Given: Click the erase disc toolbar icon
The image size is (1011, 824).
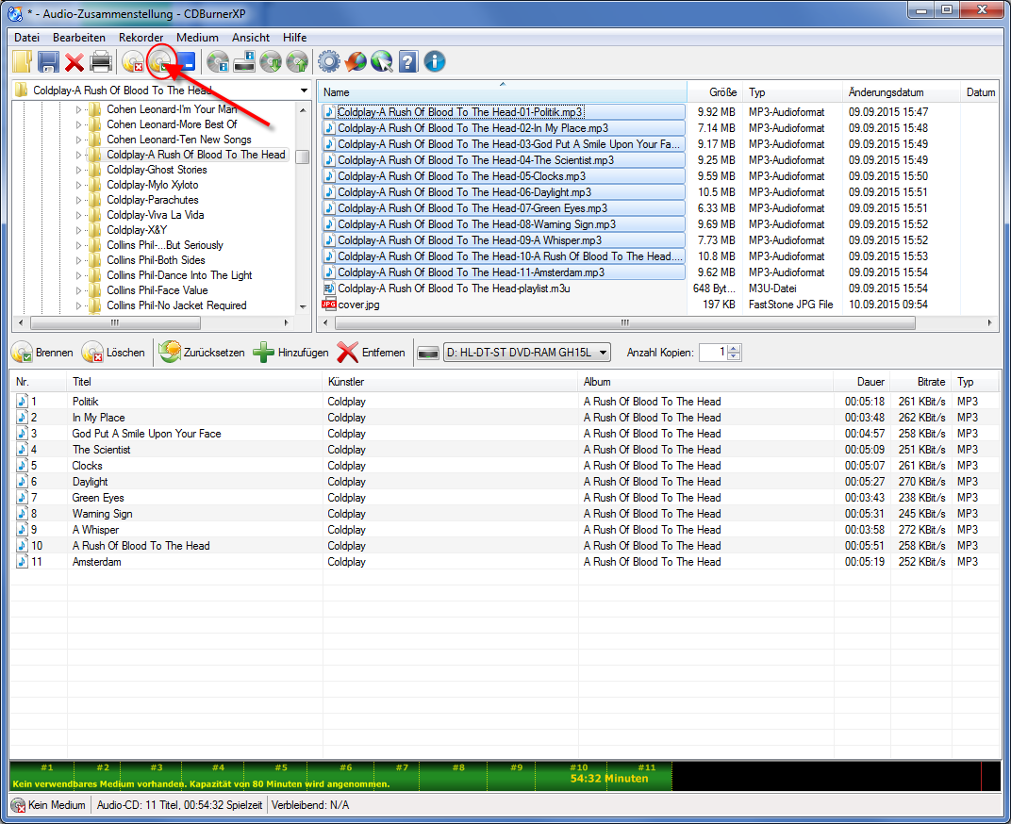Looking at the screenshot, I should click(x=133, y=62).
